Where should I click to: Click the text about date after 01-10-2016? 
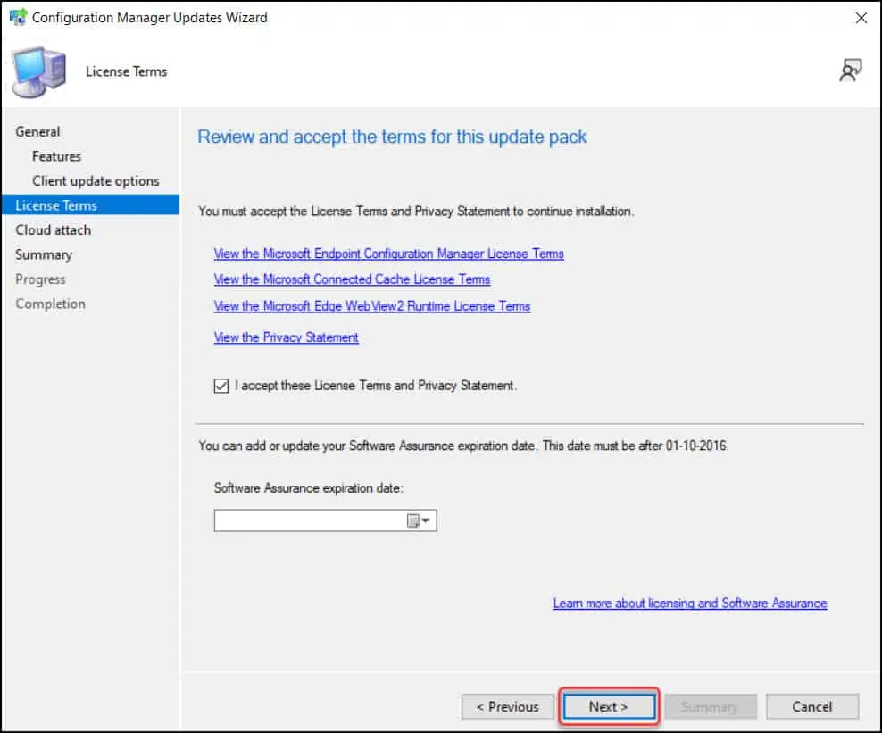point(463,446)
